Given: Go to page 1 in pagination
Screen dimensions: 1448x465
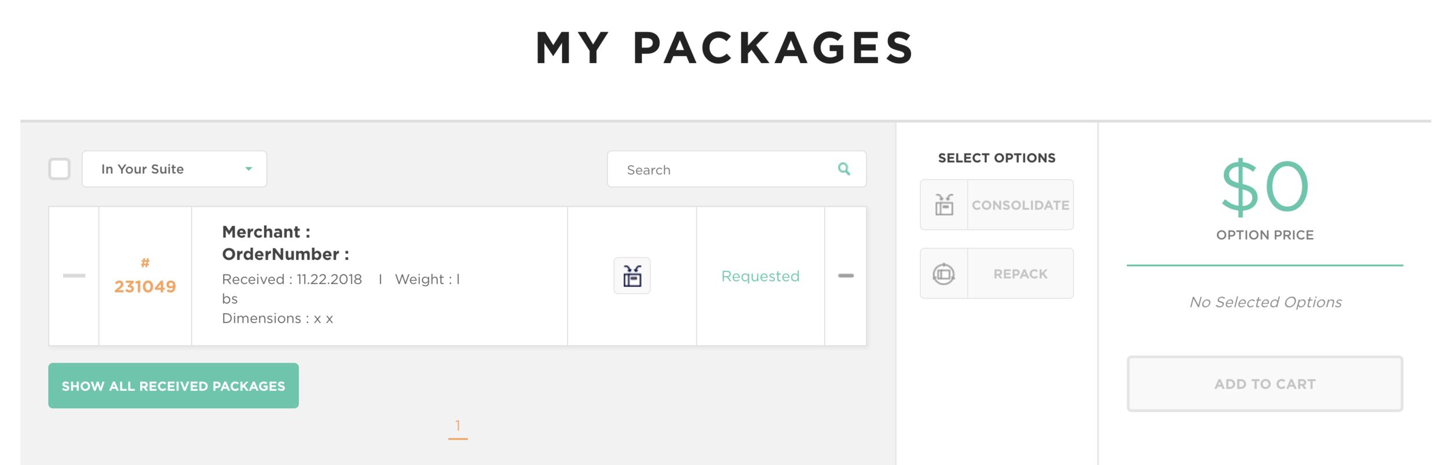Looking at the screenshot, I should (x=458, y=427).
